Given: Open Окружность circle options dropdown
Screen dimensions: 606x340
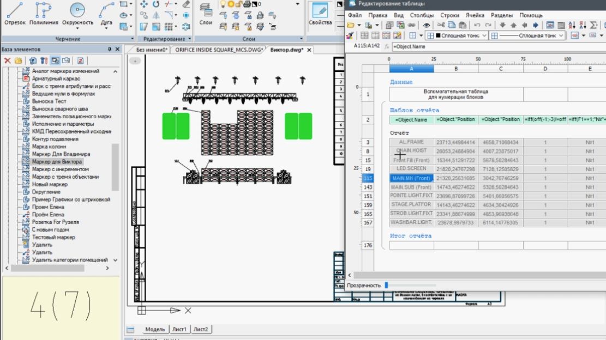Looking at the screenshot, I should point(77,28).
